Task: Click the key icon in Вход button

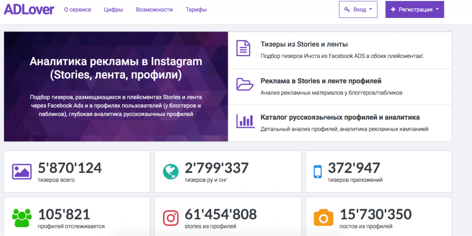Action: (x=347, y=10)
